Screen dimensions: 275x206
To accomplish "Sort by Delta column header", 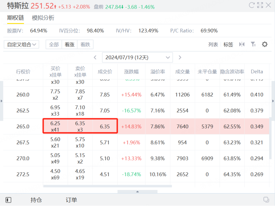I will tap(257, 72).
